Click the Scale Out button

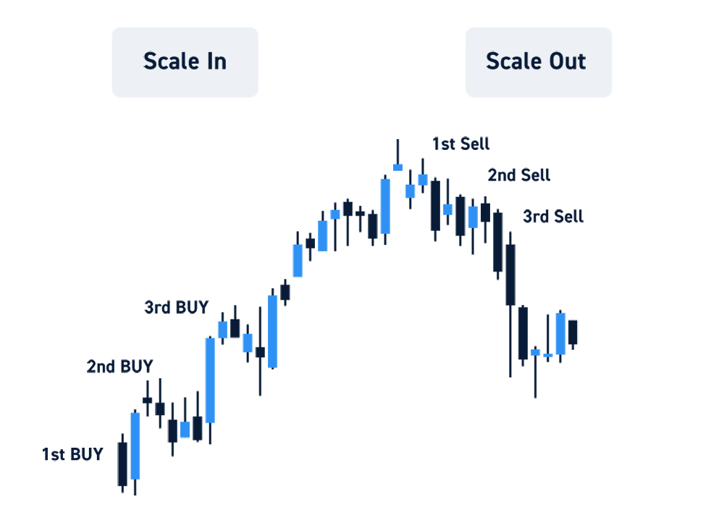pos(539,62)
